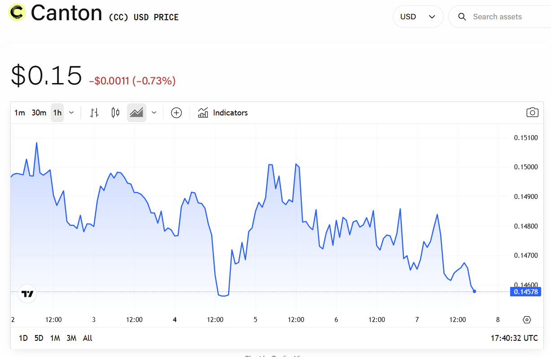This screenshot has height=357, width=551.
Task: Select the 1M date range
Action: pos(55,338)
